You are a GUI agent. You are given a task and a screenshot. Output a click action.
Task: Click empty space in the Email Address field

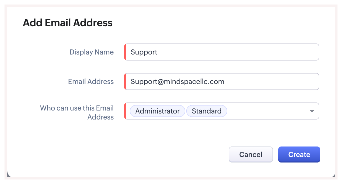tap(270, 81)
